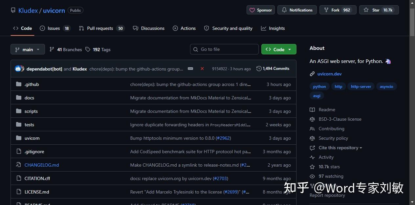Open the Kludex owner link

[28, 10]
